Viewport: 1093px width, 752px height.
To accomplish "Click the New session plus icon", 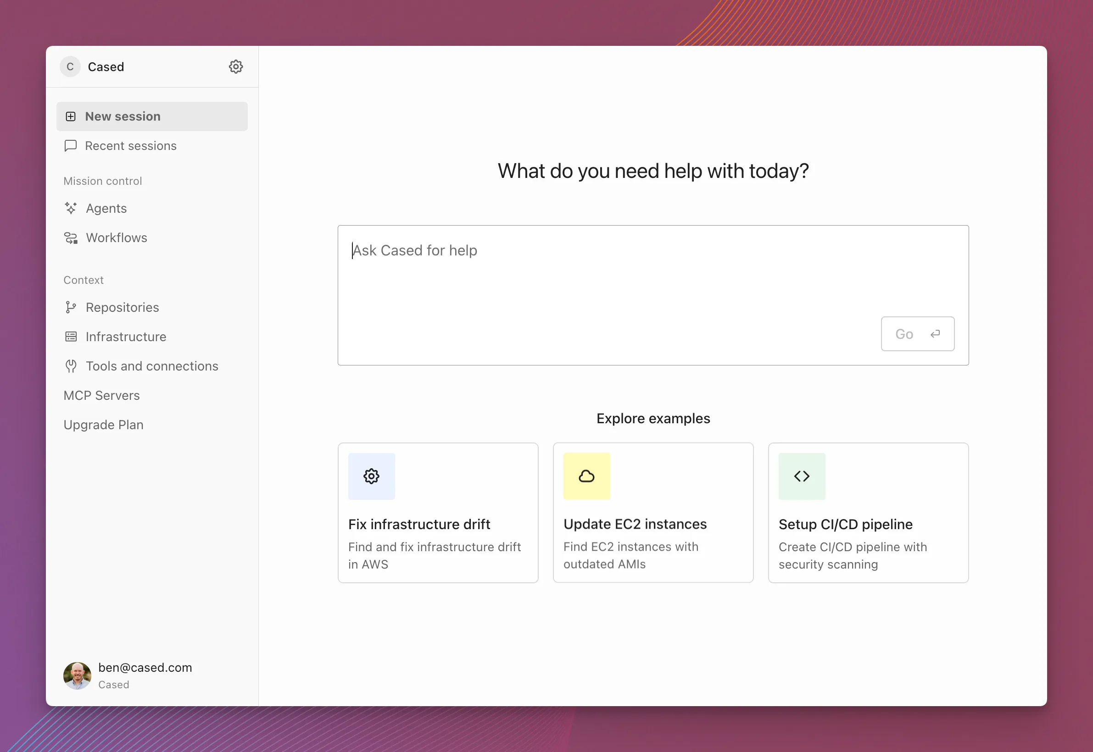I will click(71, 116).
